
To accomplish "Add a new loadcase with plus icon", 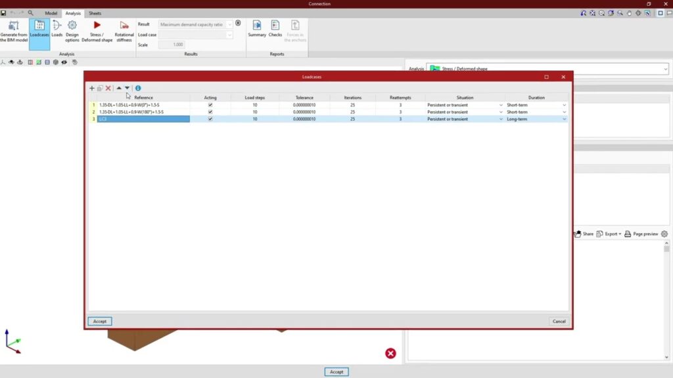I will (92, 88).
